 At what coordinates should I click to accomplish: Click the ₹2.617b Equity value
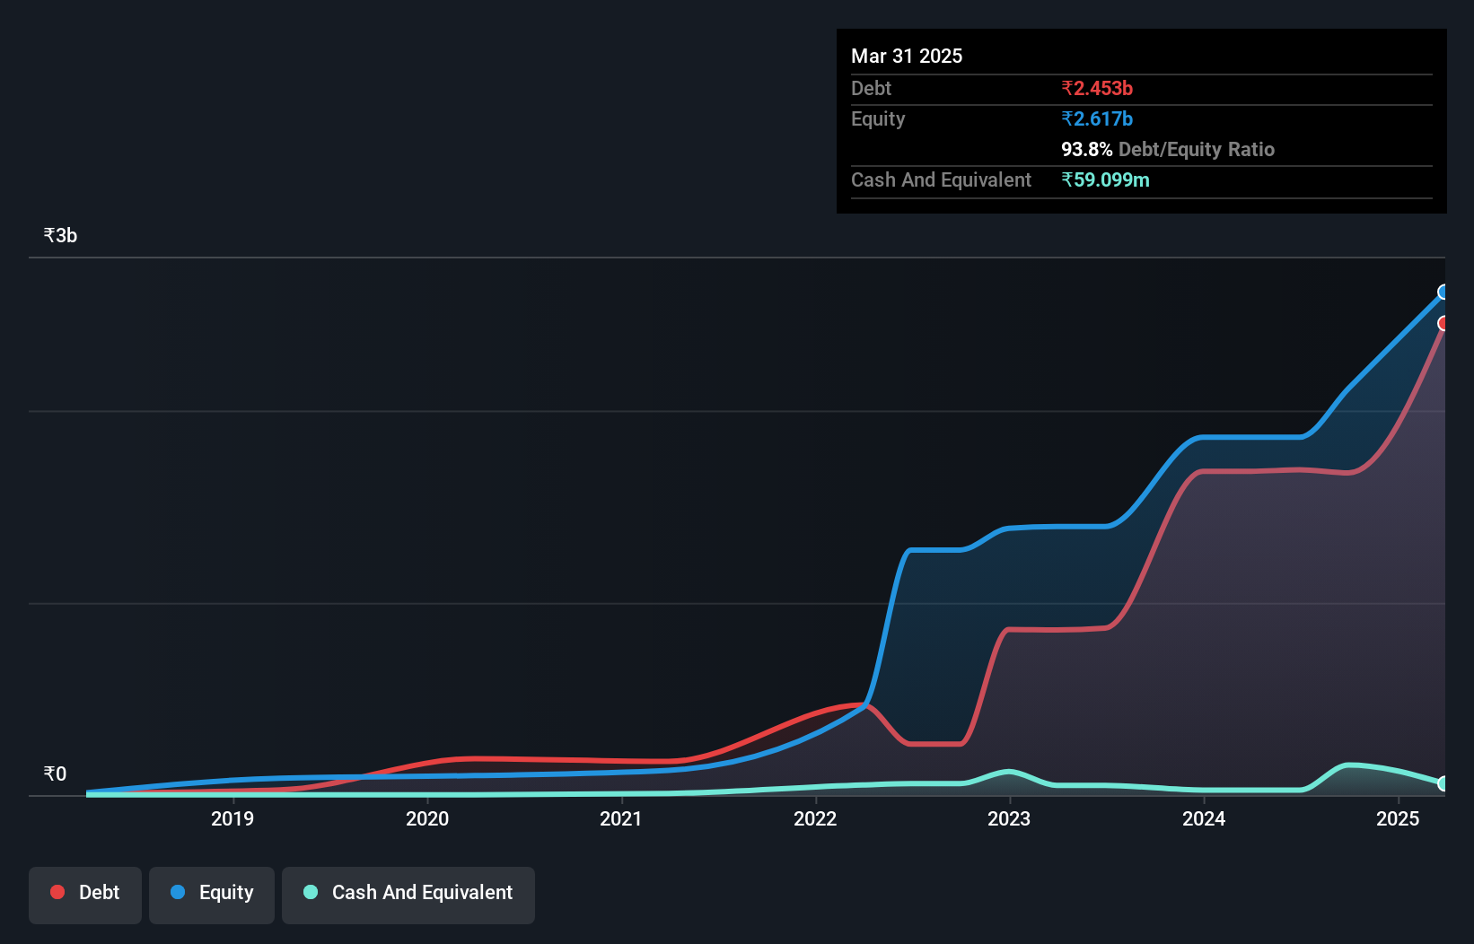1096,118
